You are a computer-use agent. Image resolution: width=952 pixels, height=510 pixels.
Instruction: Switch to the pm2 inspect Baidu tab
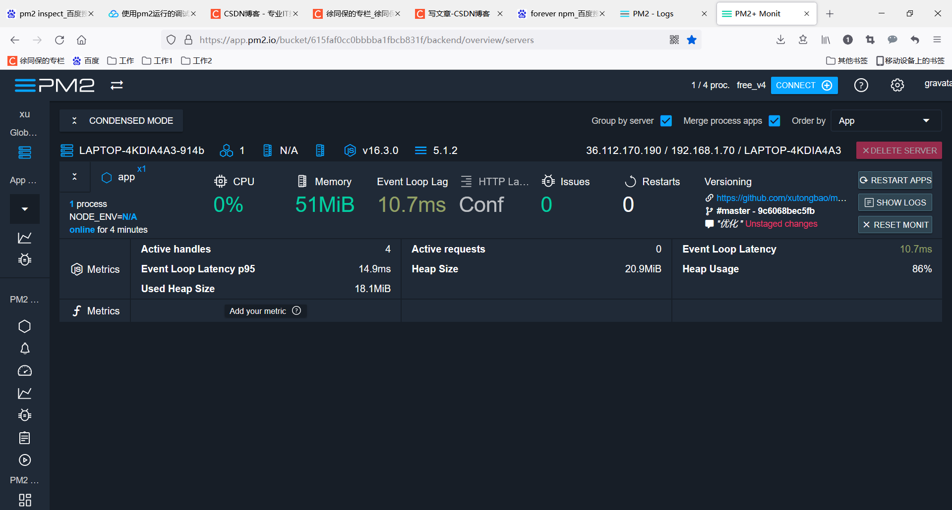pyautogui.click(x=51, y=14)
